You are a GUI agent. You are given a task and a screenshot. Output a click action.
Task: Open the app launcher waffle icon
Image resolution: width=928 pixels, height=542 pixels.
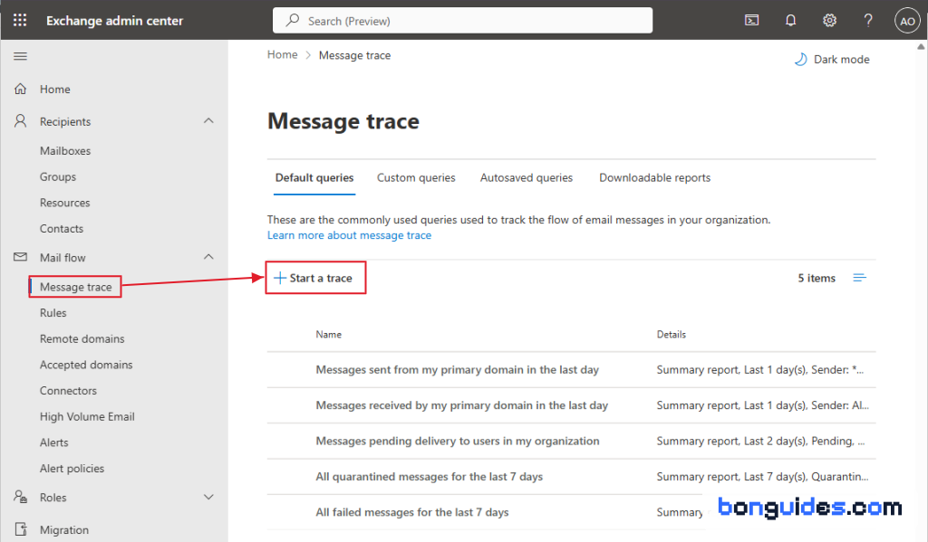click(x=20, y=20)
